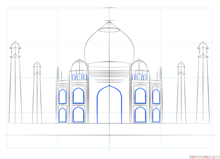Click the shorter inner-right minaret top
This screenshot has height=159, width=220.
pyautogui.click(x=181, y=67)
